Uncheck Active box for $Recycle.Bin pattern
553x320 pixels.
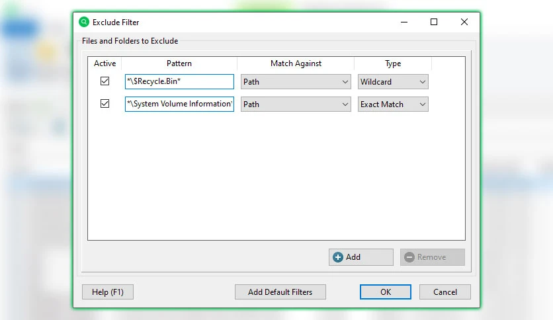tap(105, 81)
